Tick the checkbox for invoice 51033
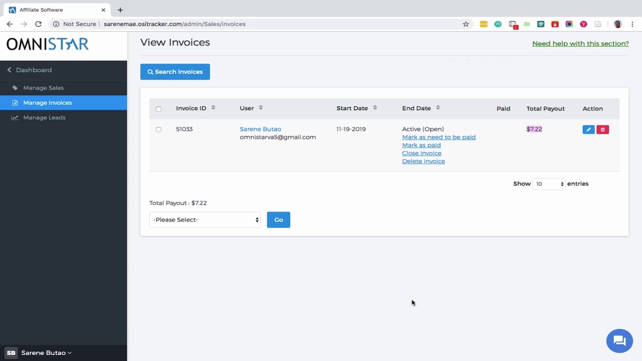The height and width of the screenshot is (361, 642). [158, 129]
